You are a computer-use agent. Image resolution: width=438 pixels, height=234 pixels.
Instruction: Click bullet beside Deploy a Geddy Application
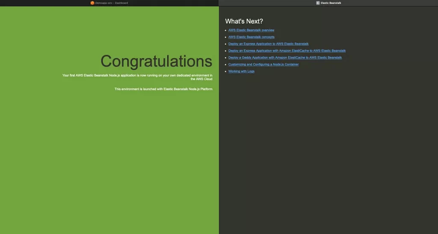(225, 58)
